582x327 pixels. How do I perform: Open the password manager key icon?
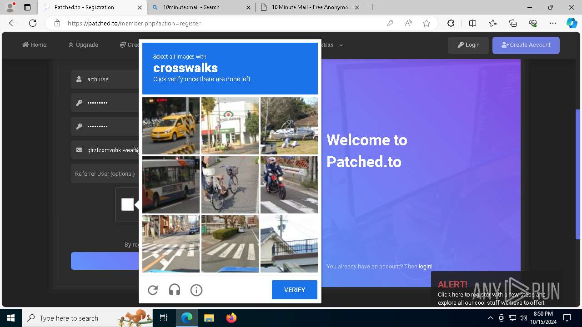pos(390,23)
